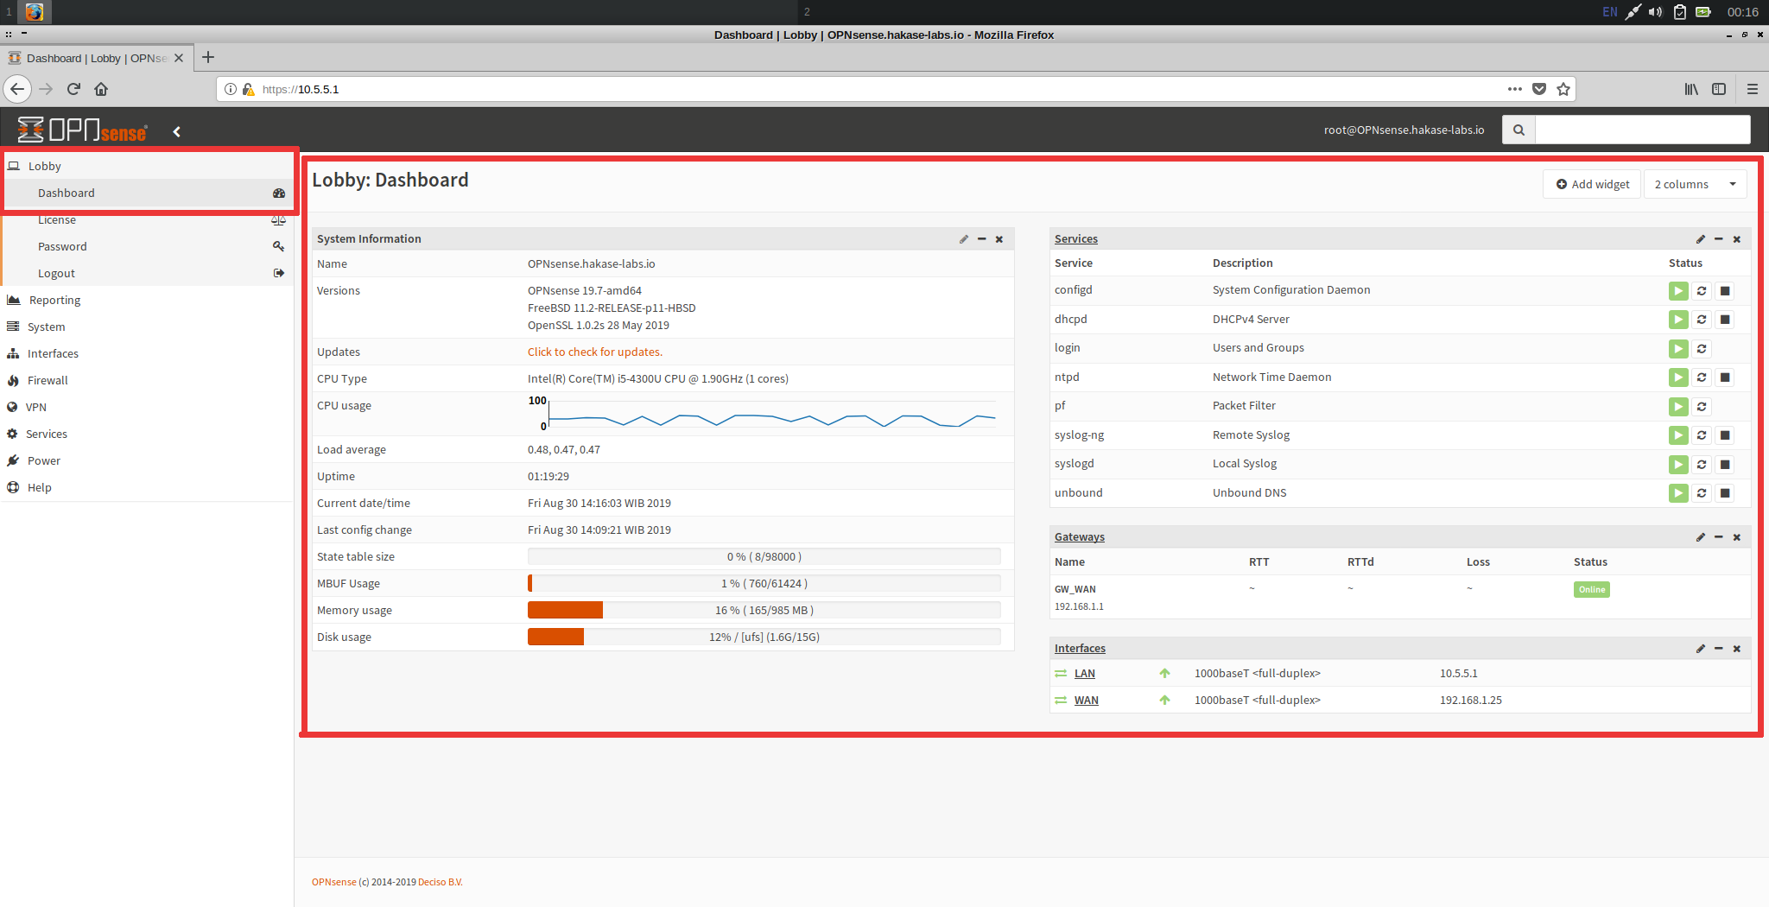Open the Password menu item

click(149, 246)
